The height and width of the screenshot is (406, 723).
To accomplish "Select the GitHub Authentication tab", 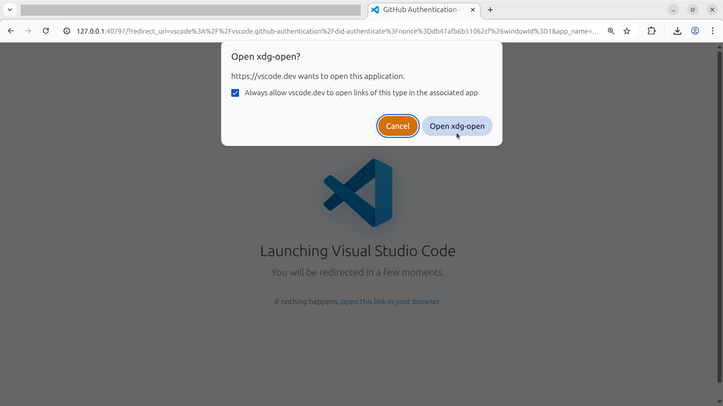I will [x=424, y=10].
